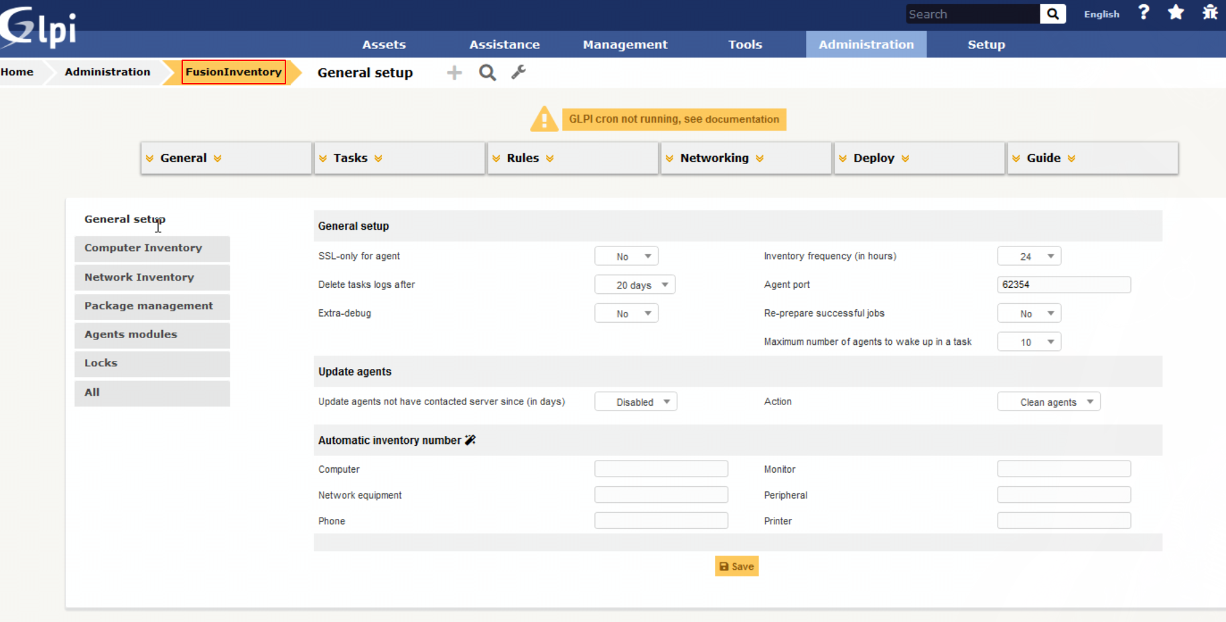Select the All tab
The image size is (1226, 622).
tap(152, 393)
